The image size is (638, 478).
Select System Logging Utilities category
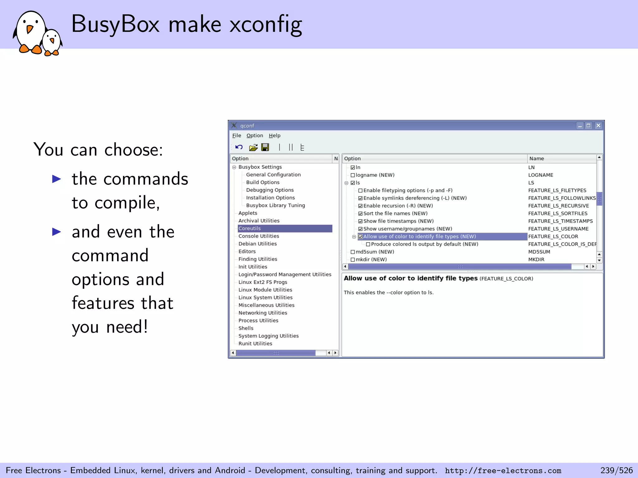click(x=268, y=336)
